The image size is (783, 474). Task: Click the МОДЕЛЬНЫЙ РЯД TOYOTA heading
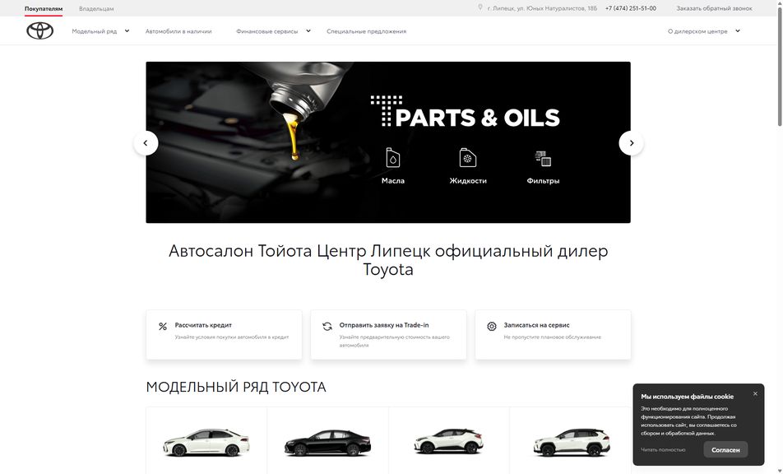(236, 387)
